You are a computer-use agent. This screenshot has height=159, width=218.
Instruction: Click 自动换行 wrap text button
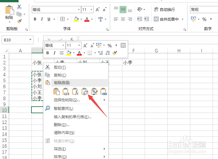(x=165, y=9)
